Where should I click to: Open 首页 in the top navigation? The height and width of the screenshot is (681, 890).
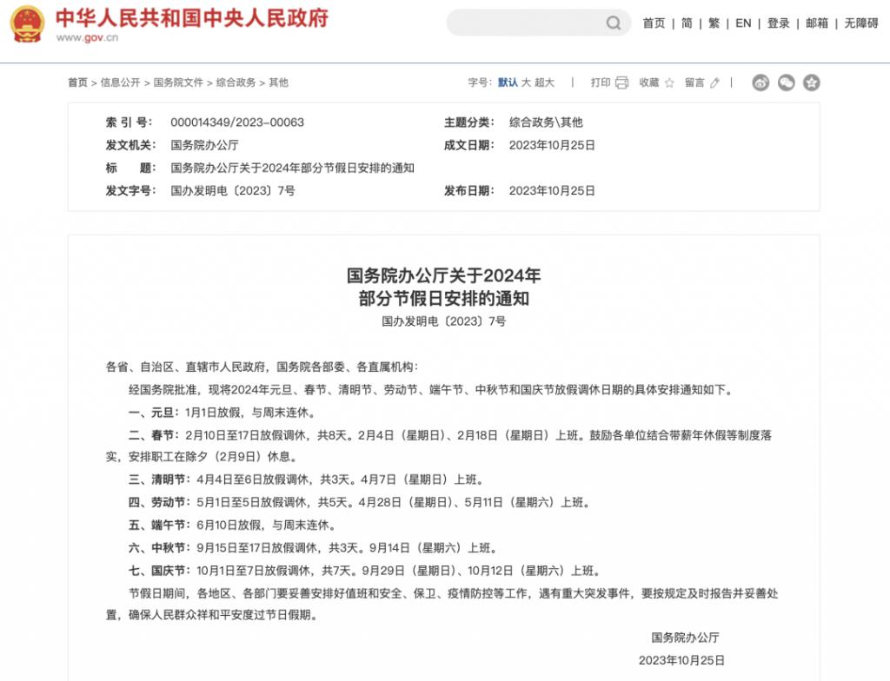coord(654,23)
